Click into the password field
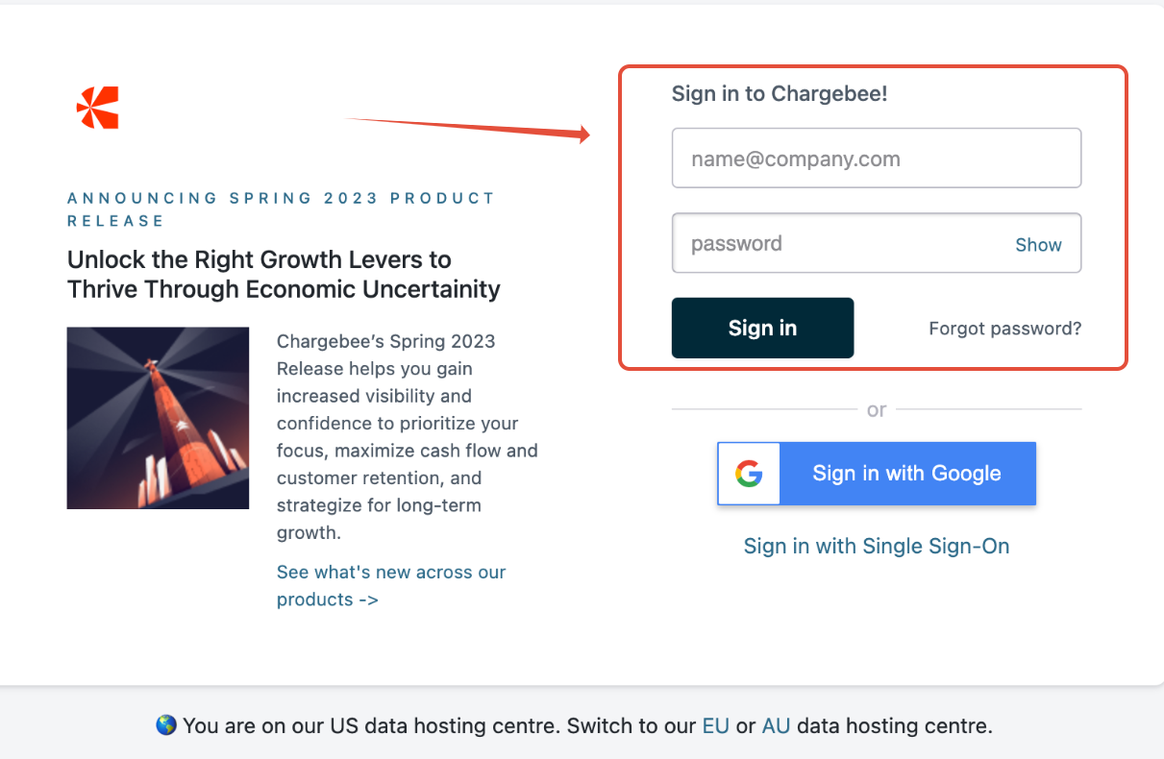 click(x=836, y=243)
